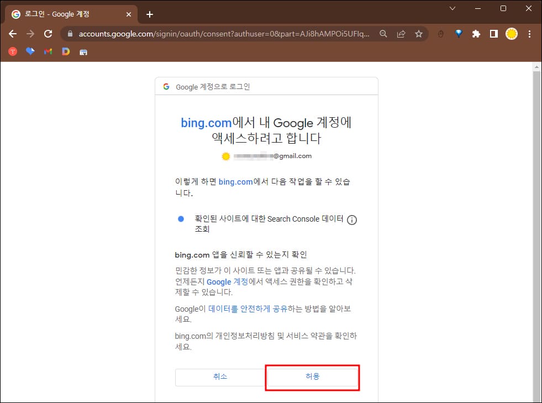Open the blue tag bookmark icon
542x403 pixels.
coord(30,51)
